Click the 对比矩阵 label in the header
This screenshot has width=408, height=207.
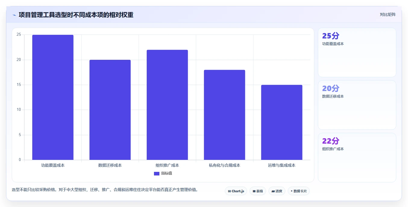coord(388,14)
